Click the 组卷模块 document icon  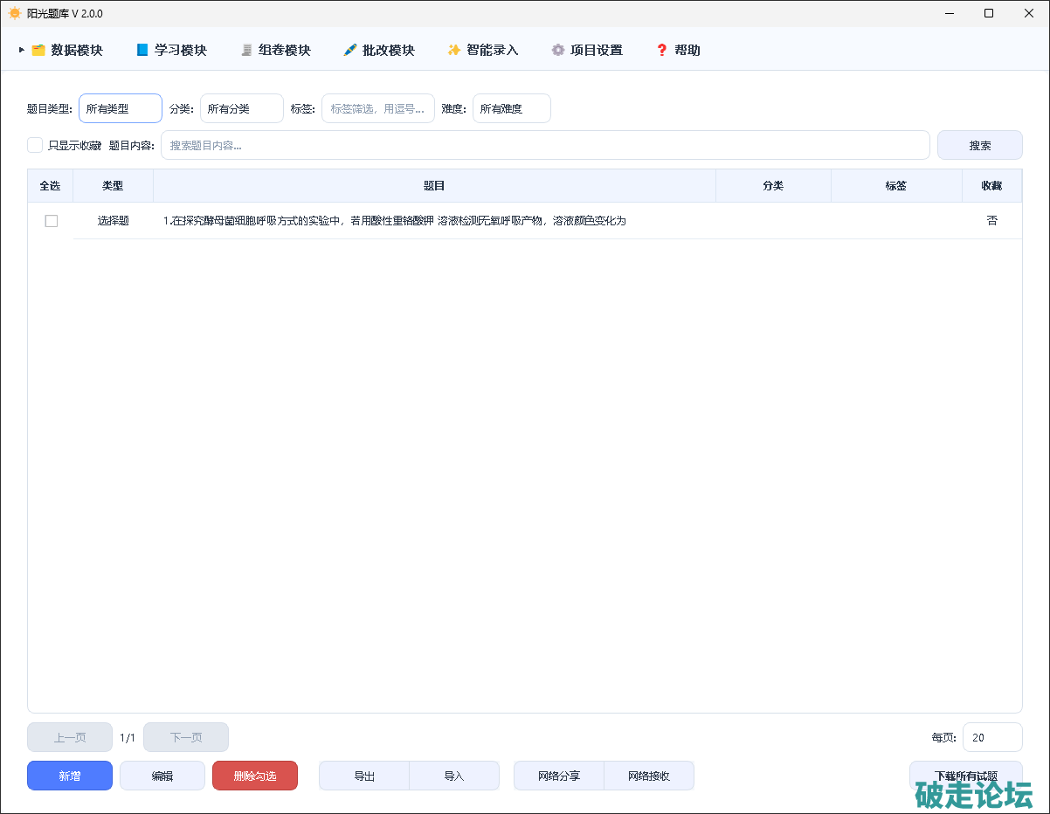click(246, 51)
